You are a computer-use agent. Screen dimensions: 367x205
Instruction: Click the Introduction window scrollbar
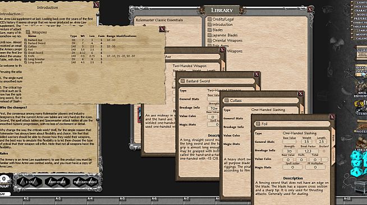click(x=98, y=68)
